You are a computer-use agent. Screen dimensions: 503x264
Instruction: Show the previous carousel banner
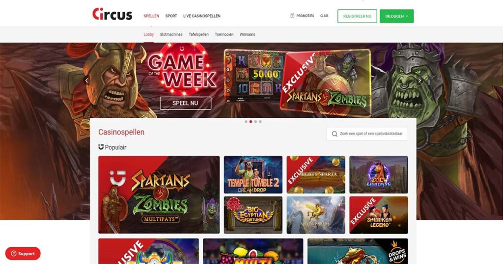click(x=86, y=80)
